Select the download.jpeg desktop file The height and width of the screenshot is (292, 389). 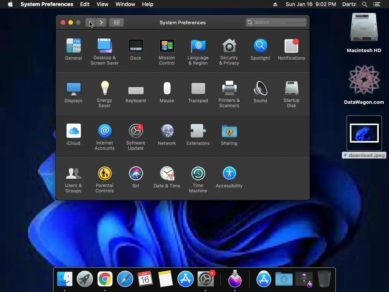pyautogui.click(x=364, y=137)
